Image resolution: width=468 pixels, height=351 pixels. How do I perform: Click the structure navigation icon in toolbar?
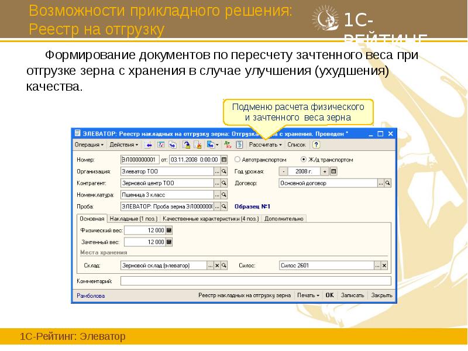point(239,145)
